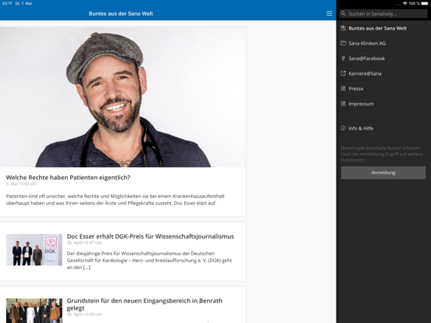Viewport: 431px width, 323px height.
Task: Click the 100 % battery percentage text
Action: [414, 3]
